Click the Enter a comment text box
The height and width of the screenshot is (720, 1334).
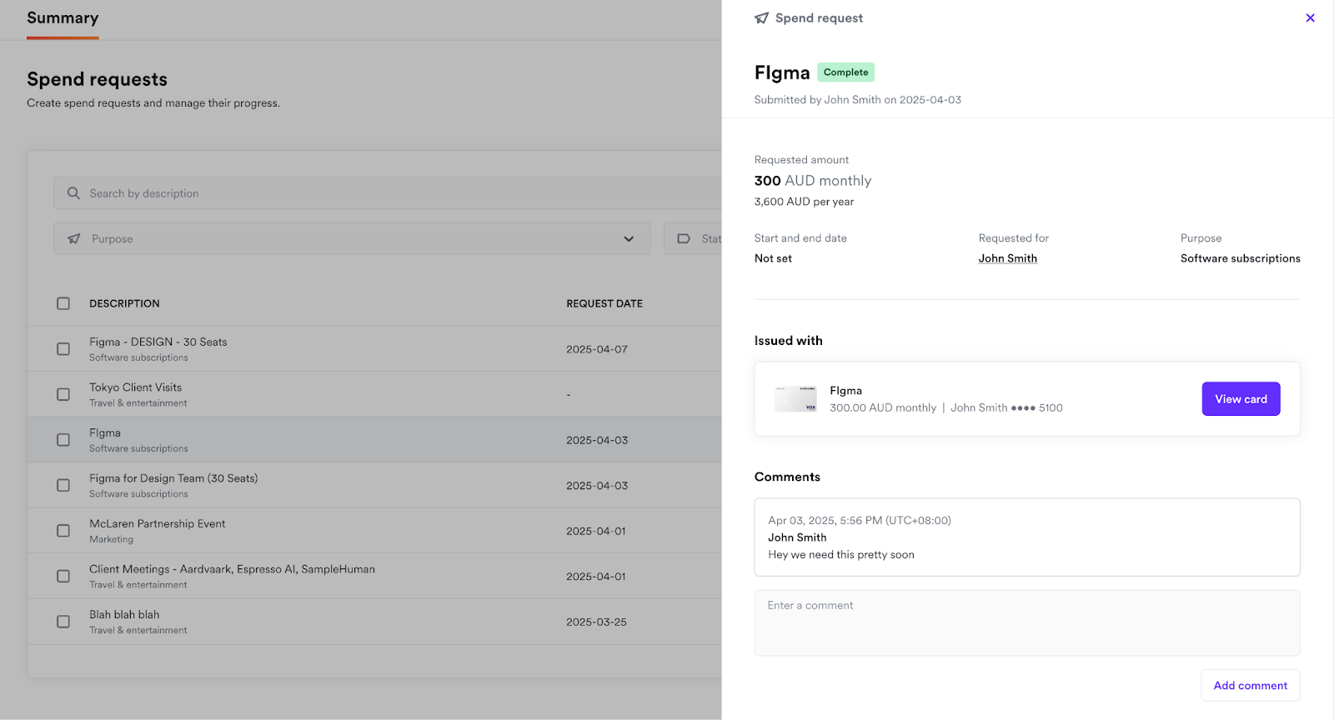(x=1027, y=622)
